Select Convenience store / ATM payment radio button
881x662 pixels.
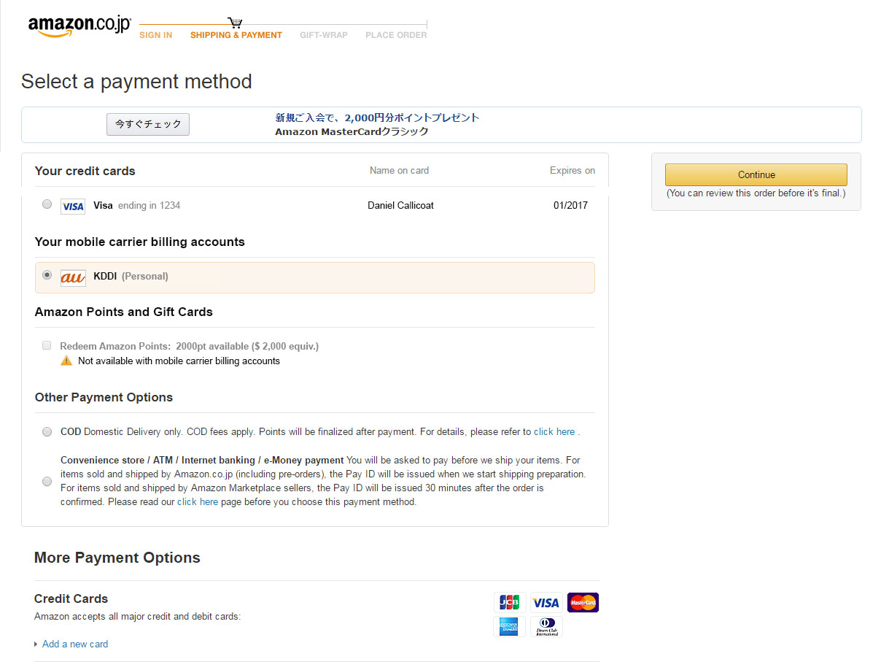pyautogui.click(x=47, y=482)
